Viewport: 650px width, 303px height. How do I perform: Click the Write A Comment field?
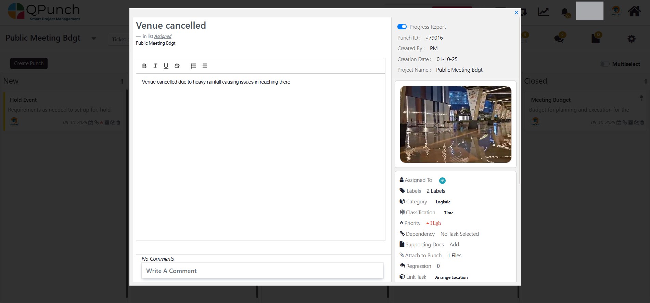click(x=262, y=271)
